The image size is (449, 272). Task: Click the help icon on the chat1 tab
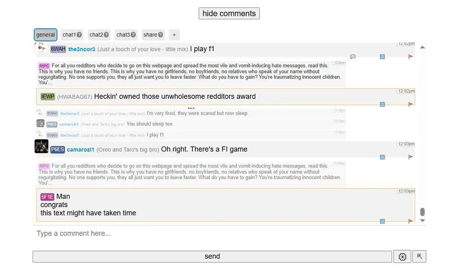[79, 35]
